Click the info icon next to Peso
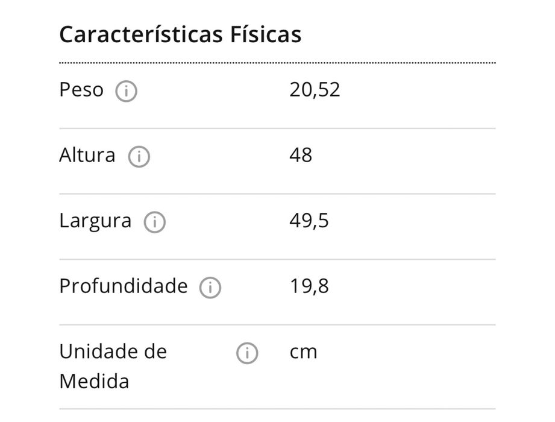This screenshot has height=422, width=555. point(127,92)
